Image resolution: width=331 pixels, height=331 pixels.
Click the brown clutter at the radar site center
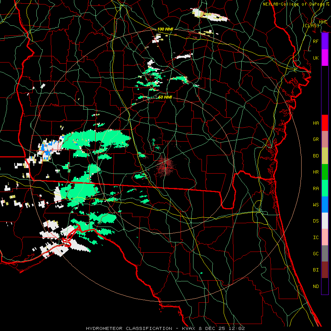coord(165,166)
